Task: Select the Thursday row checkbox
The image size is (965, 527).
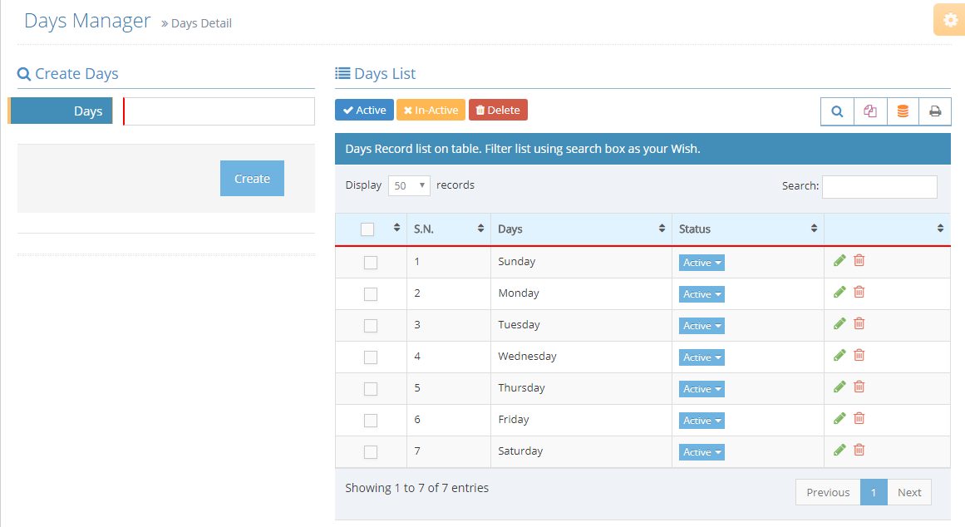Action: [371, 389]
